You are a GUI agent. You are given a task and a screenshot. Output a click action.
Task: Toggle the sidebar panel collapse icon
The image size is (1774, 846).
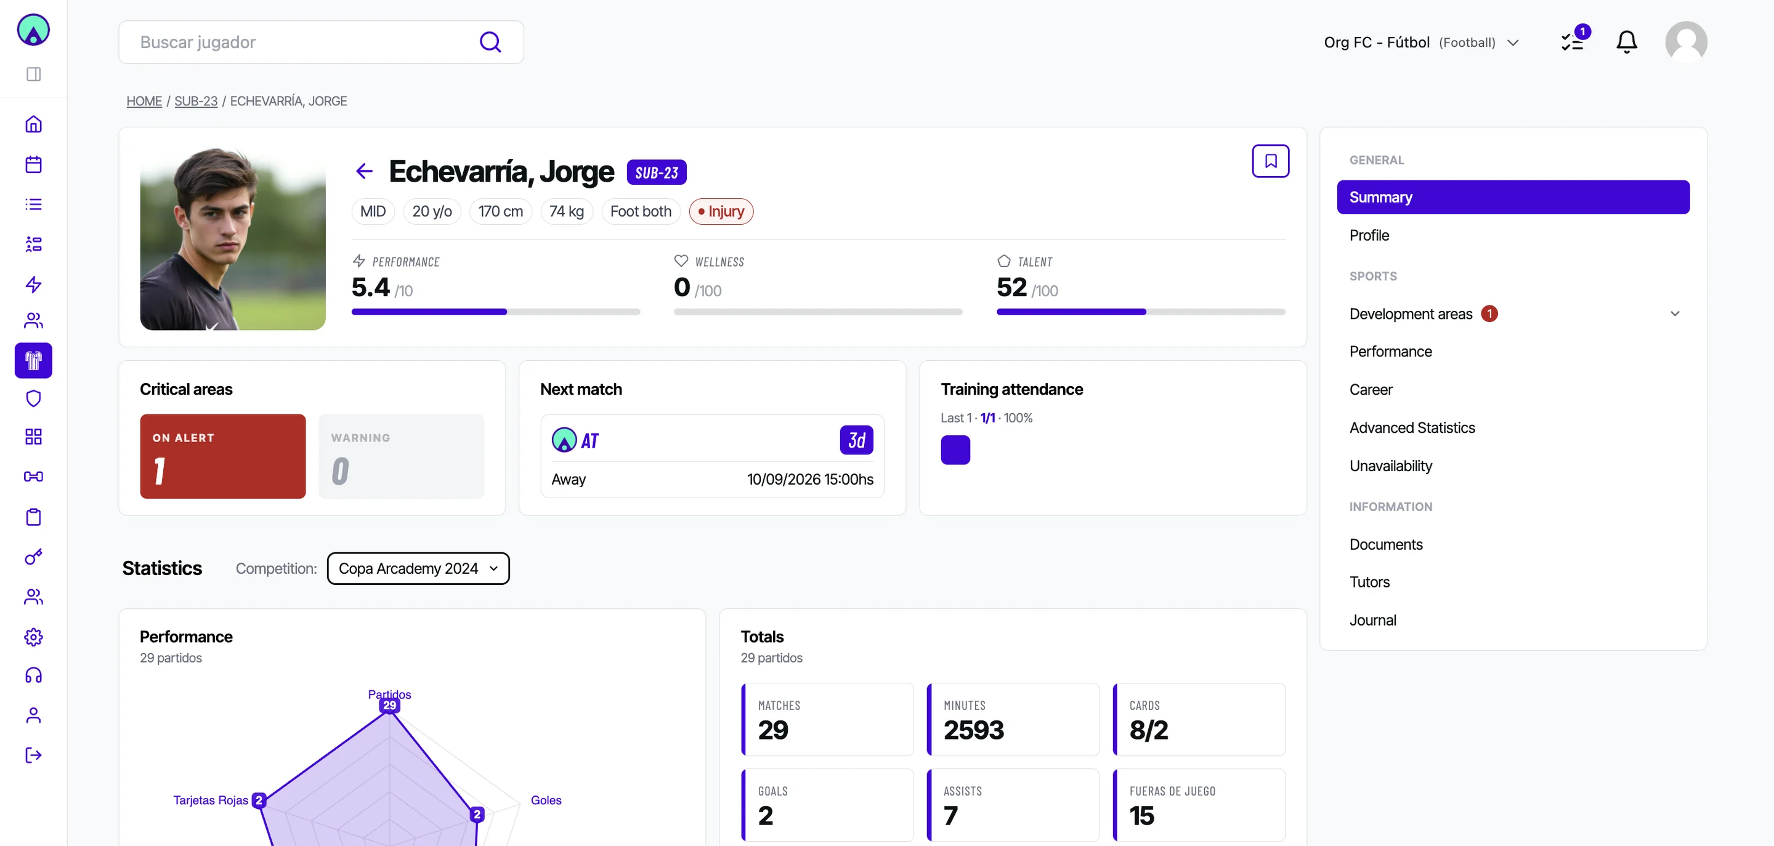[x=33, y=74]
